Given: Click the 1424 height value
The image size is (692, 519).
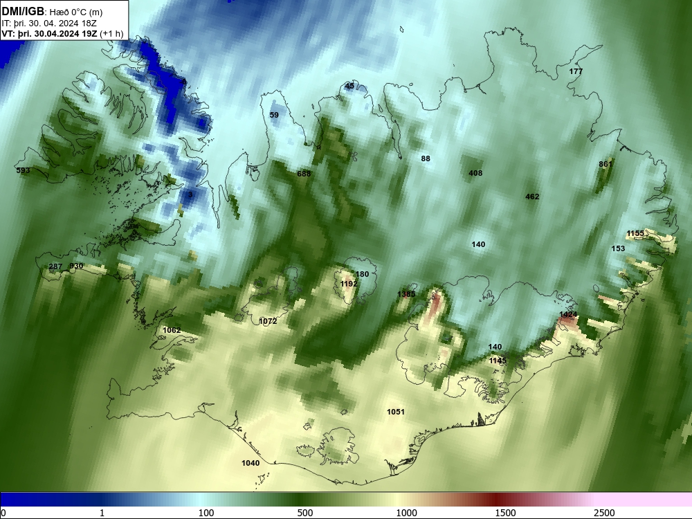Looking at the screenshot, I should [x=568, y=315].
